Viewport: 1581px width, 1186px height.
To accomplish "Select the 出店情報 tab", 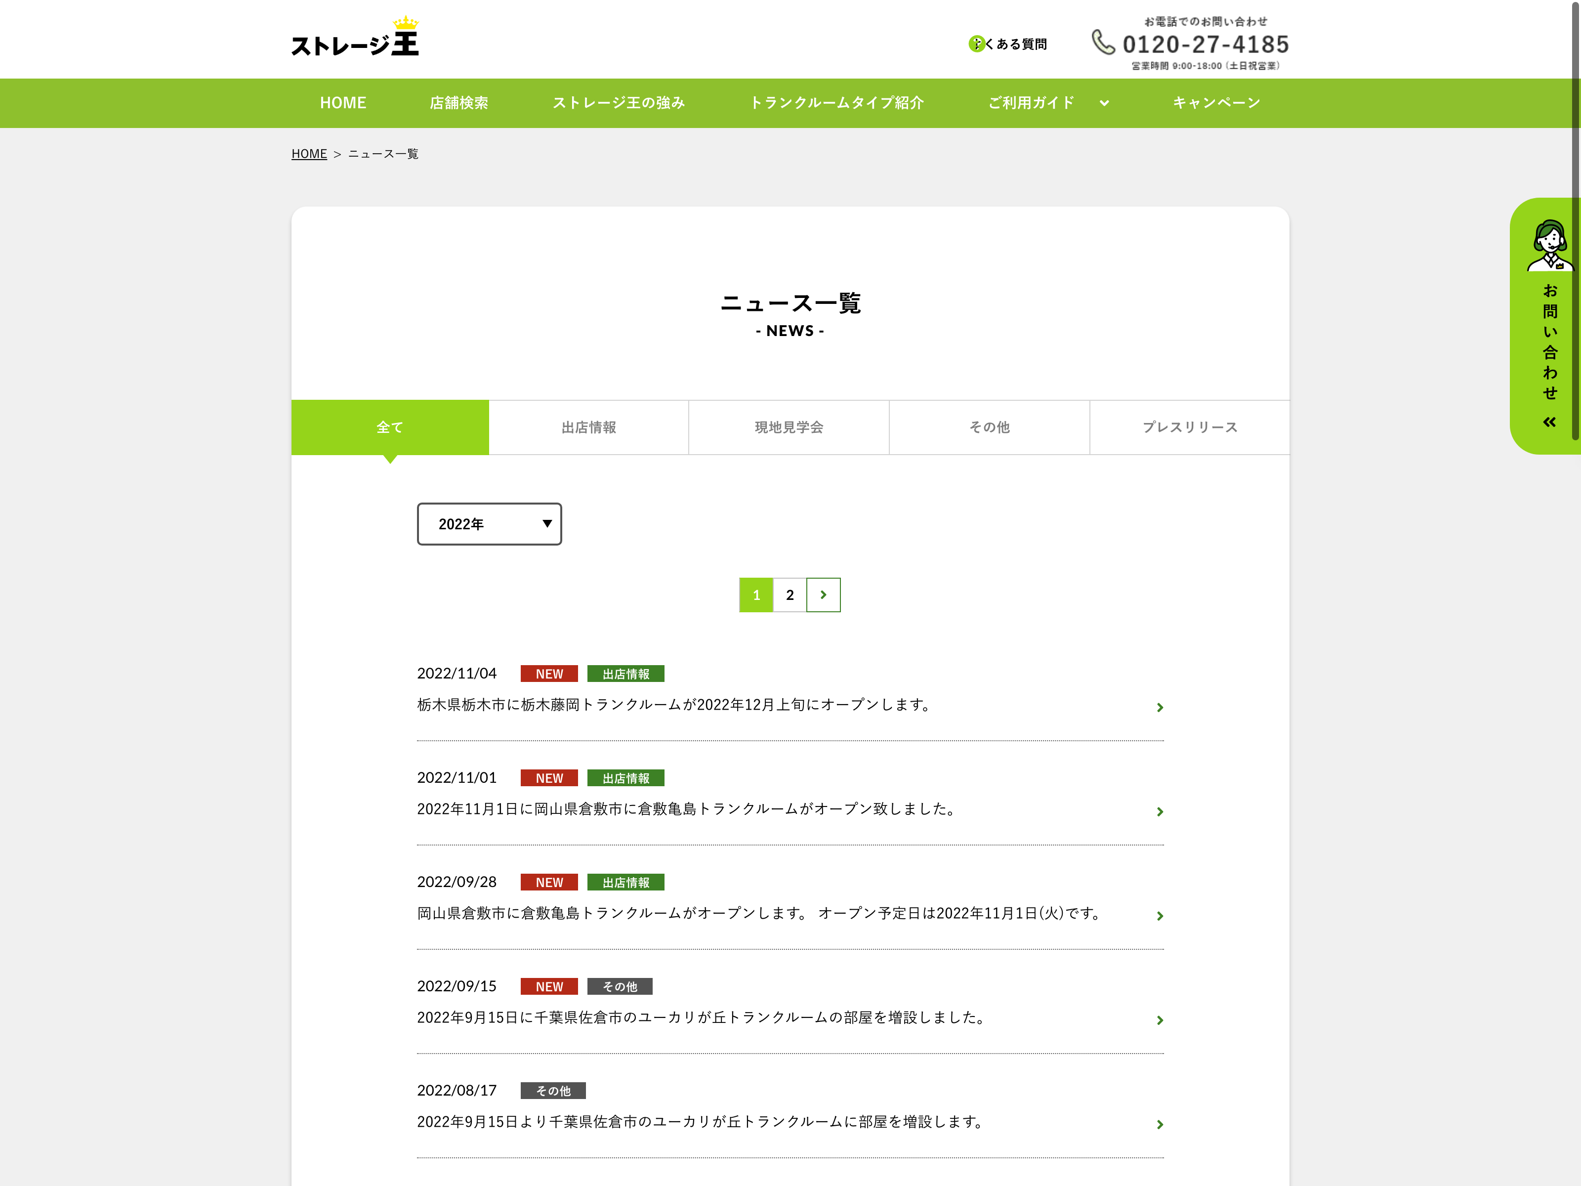I will point(588,427).
